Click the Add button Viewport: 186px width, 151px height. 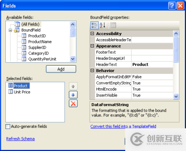(61, 69)
